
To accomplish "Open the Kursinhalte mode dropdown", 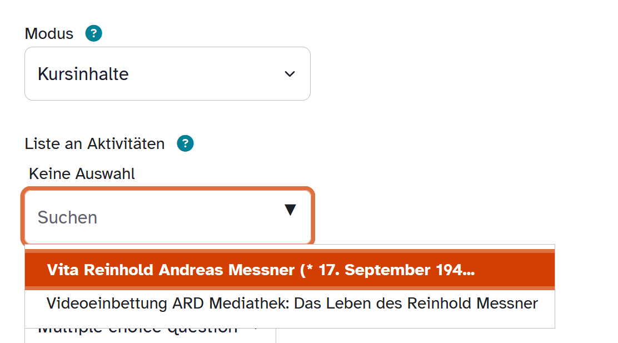I will click(167, 74).
